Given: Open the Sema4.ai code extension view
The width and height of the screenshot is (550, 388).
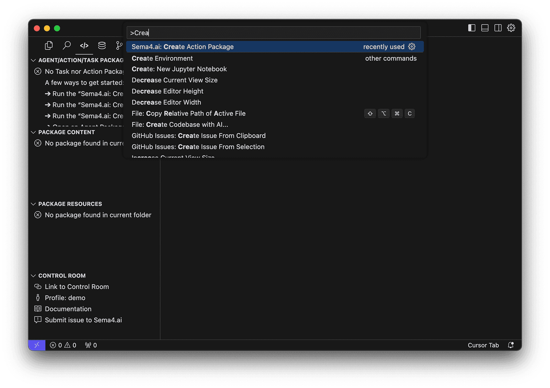Looking at the screenshot, I should 84,45.
